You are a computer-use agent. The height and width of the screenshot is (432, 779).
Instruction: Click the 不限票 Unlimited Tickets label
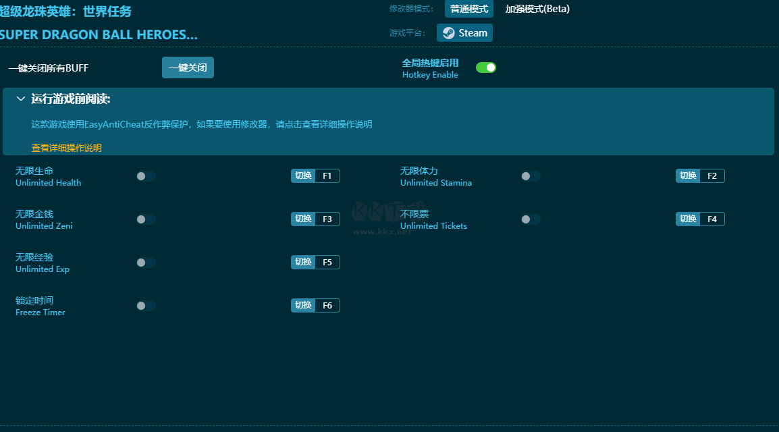click(x=434, y=220)
